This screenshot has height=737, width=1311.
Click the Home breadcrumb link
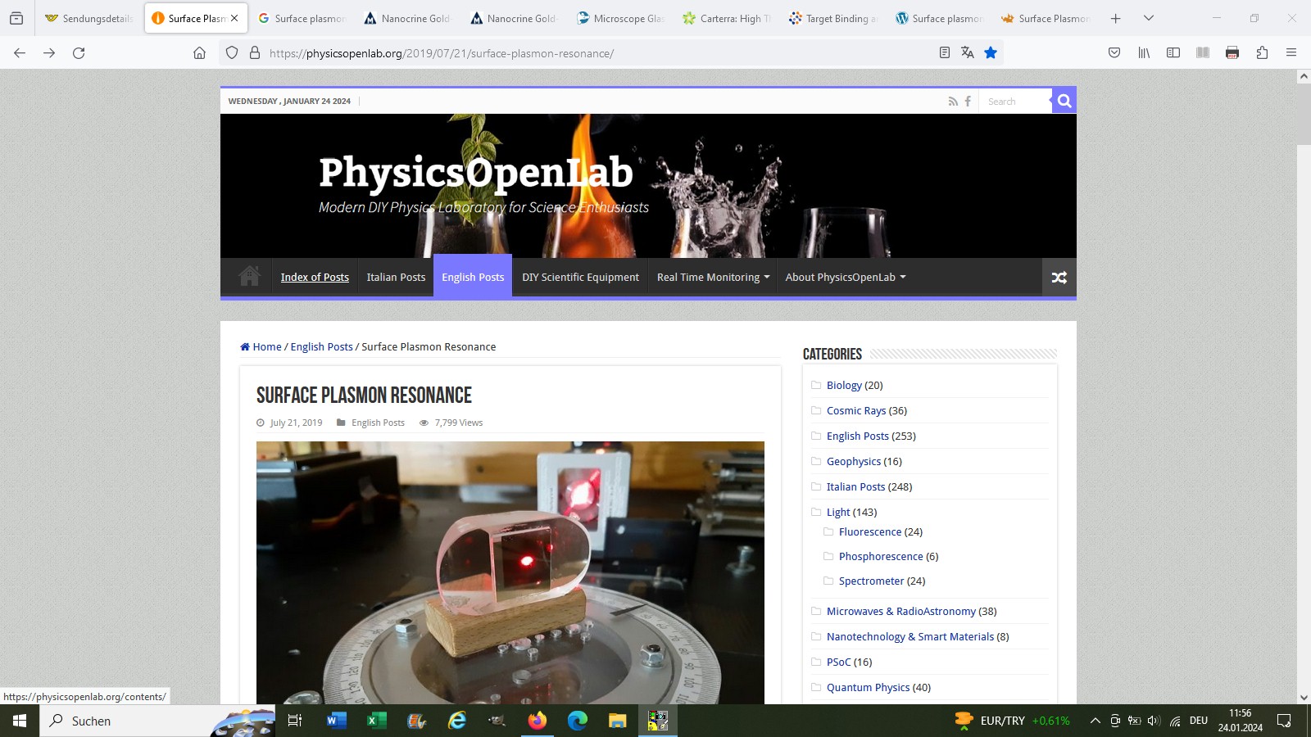261,346
